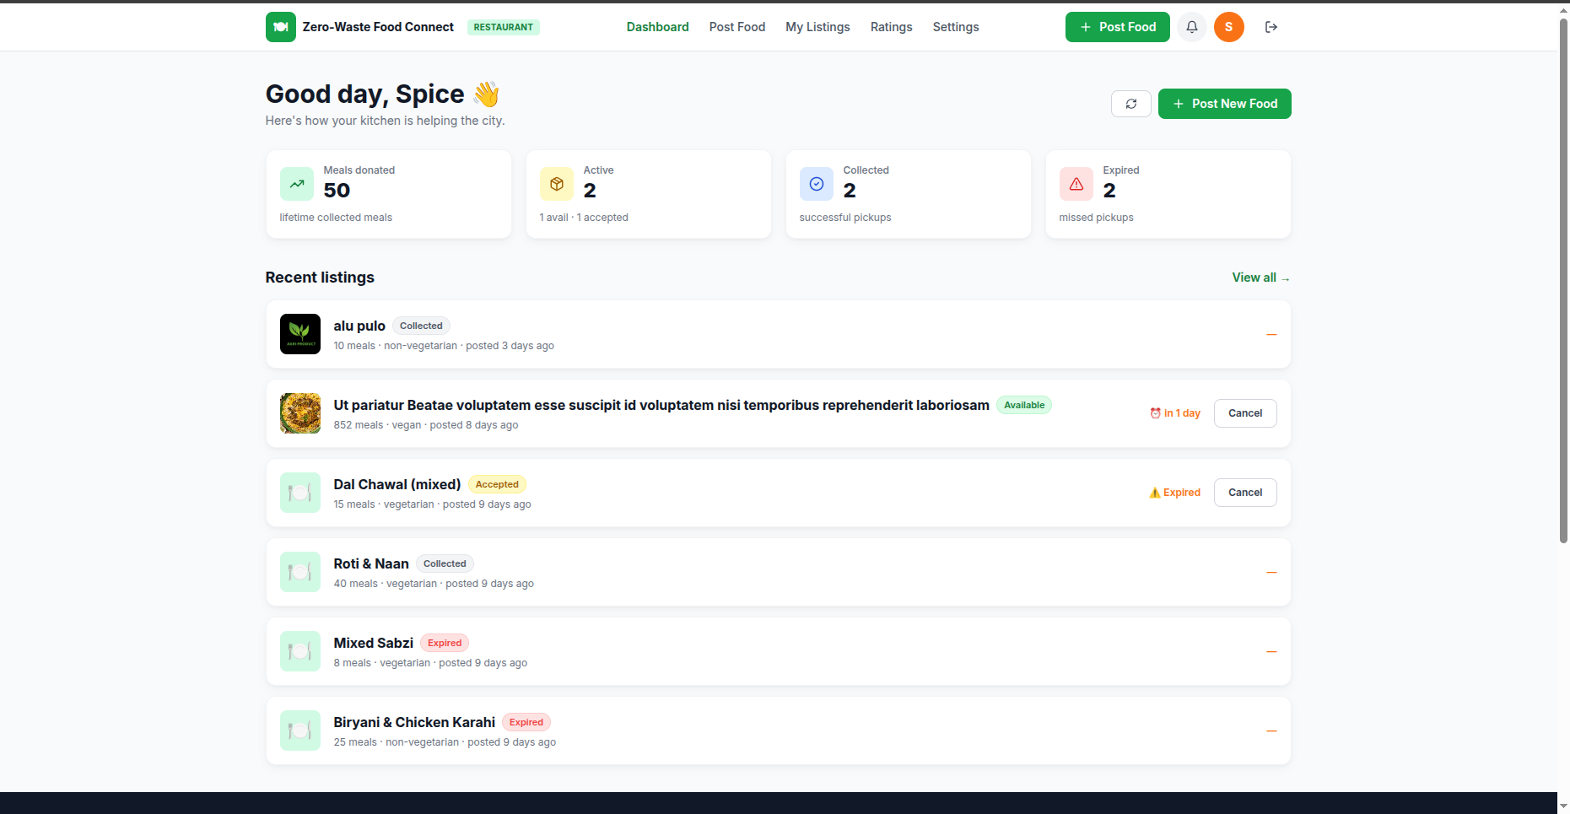The image size is (1570, 814).
Task: Click the Active box icon
Action: tap(557, 184)
